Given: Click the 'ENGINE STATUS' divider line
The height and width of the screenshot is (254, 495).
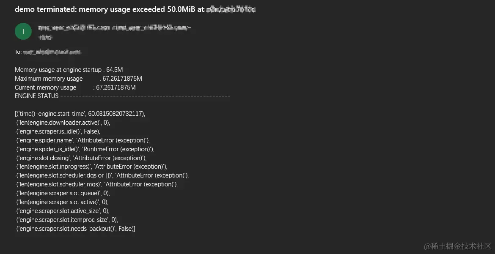Looking at the screenshot, I should 123,96.
